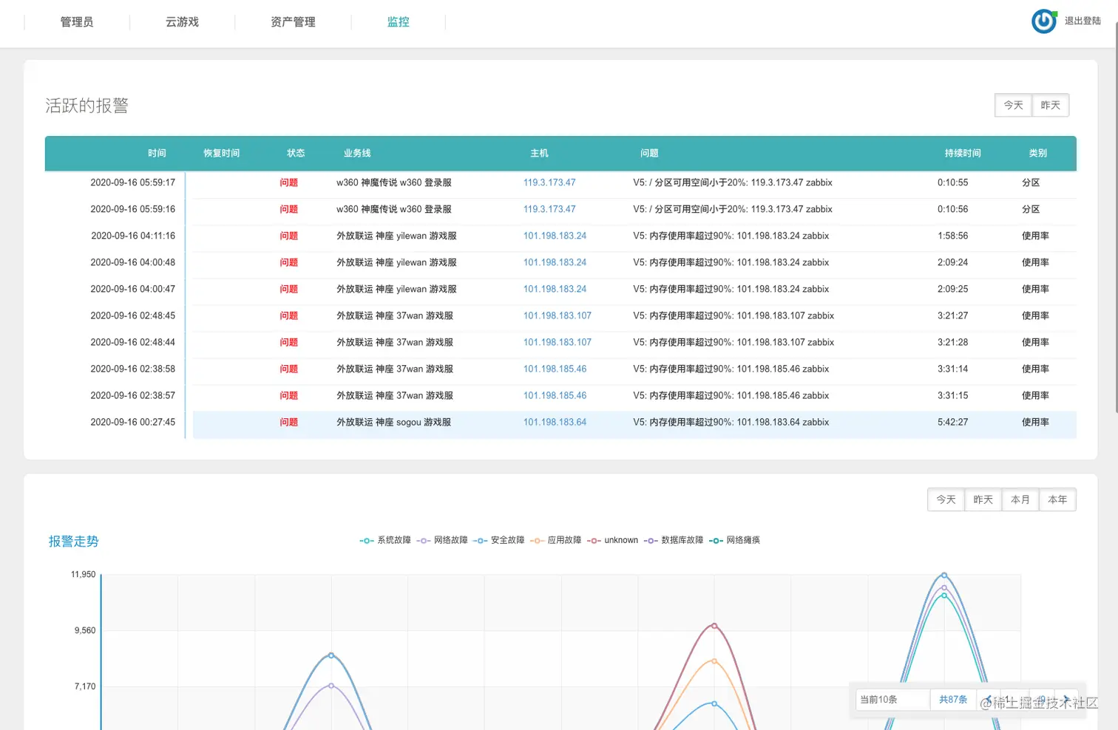Image resolution: width=1118 pixels, height=730 pixels.
Task: Toggle the unknown legend series
Action: pos(613,540)
